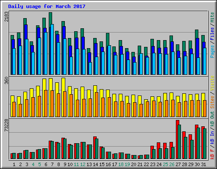Click the 'Daily usage for March 2017' title
The width and height of the screenshot is (217, 169).
point(47,6)
